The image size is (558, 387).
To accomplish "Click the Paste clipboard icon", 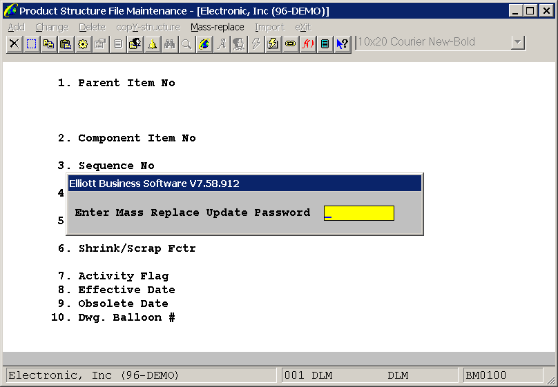I will click(66, 44).
